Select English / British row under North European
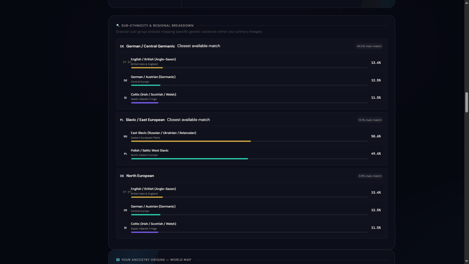The image size is (469, 264). 252,193
